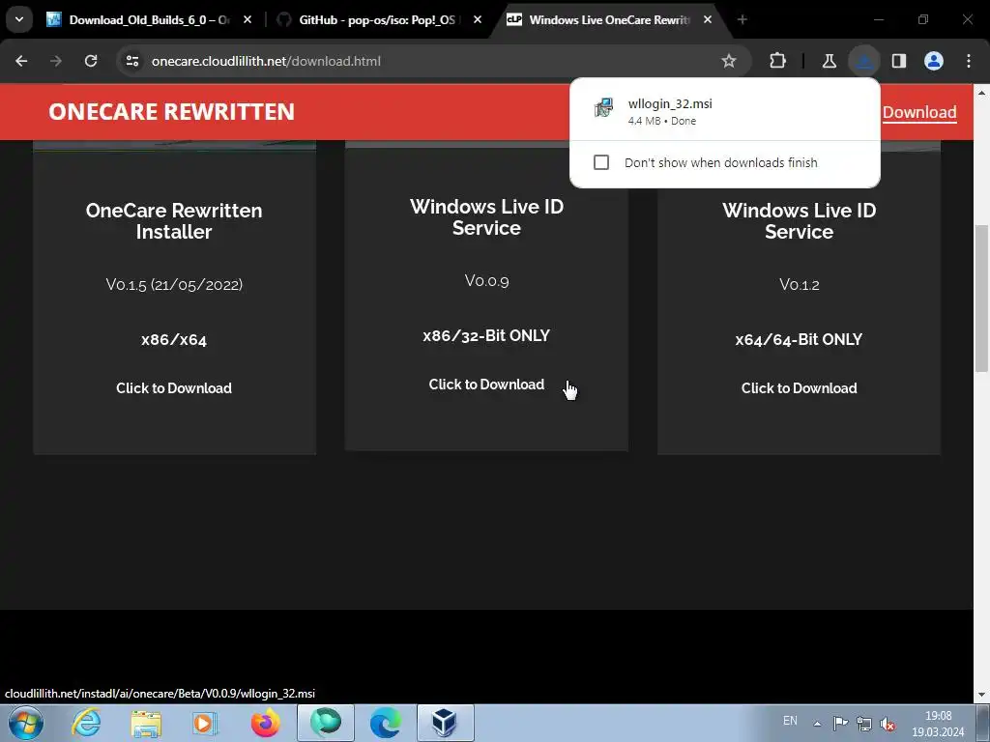The image size is (990, 742).
Task: Show hidden tray icons arrow
Action: point(818,724)
